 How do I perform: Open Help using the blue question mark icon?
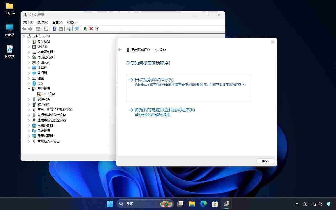(x=54, y=29)
